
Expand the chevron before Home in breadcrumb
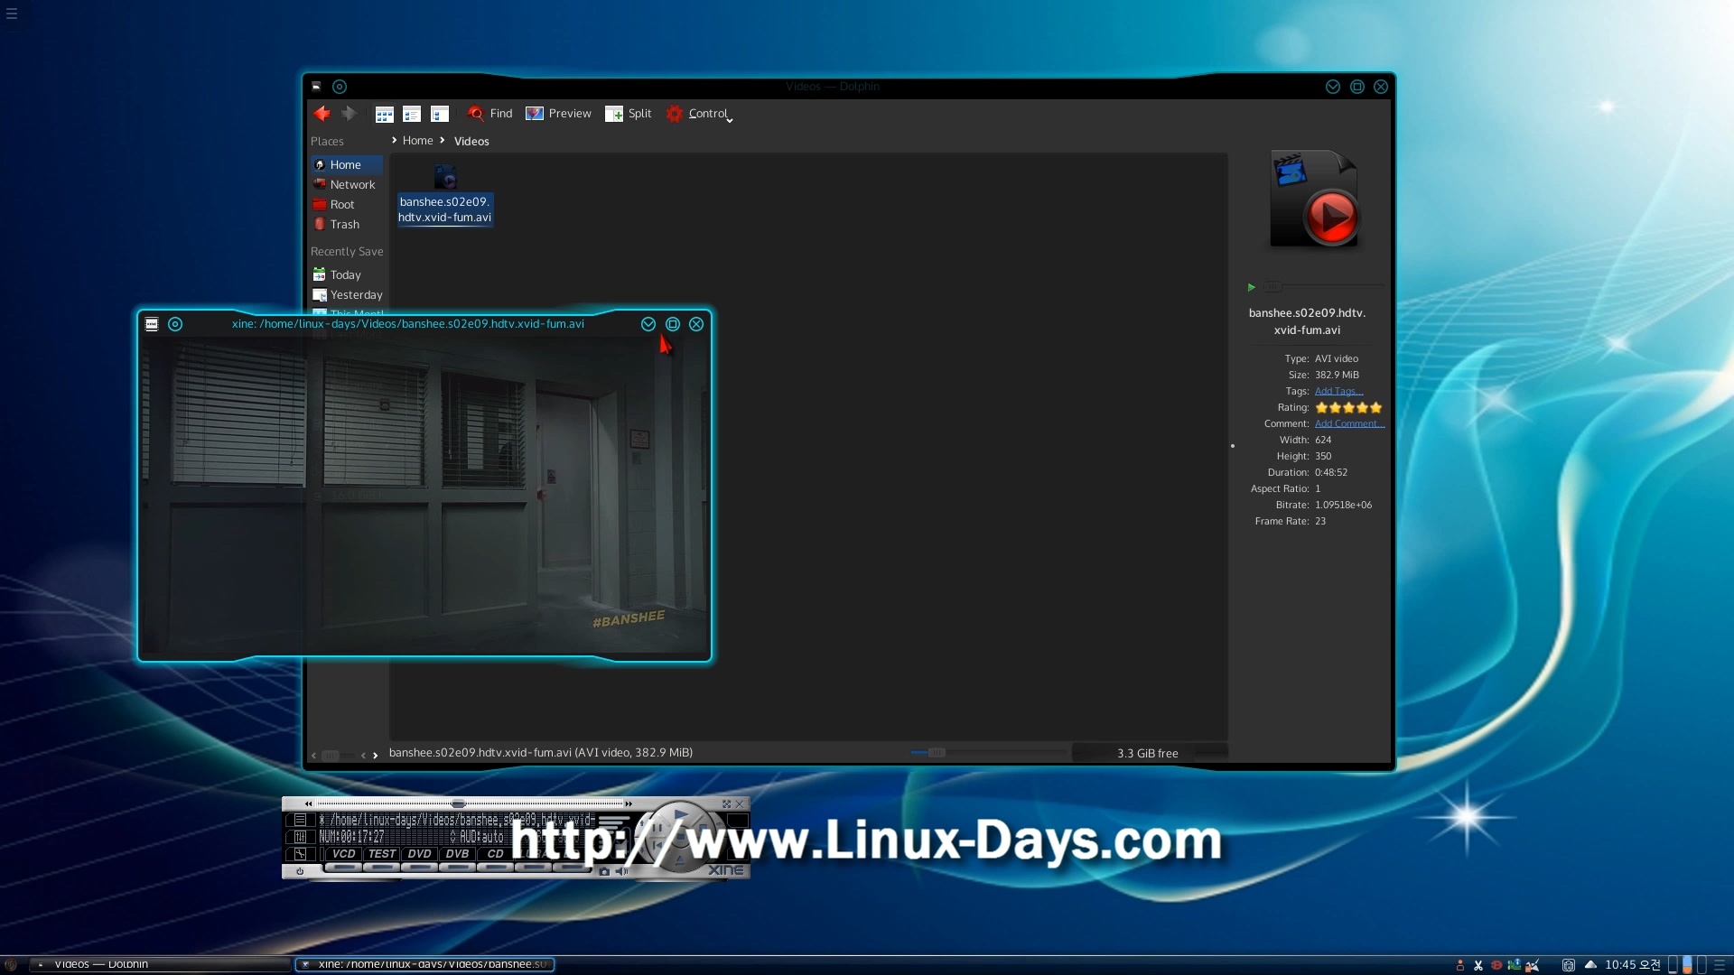point(395,141)
